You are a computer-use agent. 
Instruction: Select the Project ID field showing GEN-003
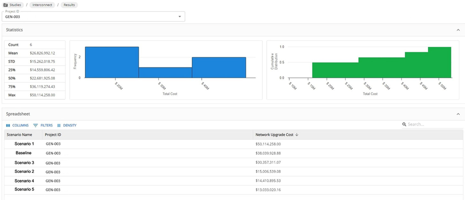[93, 17]
